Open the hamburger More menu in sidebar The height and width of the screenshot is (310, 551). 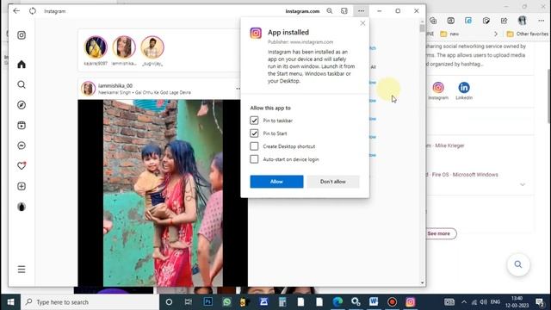coord(22,270)
